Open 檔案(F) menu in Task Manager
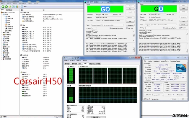189x118 pixels. [66, 61]
